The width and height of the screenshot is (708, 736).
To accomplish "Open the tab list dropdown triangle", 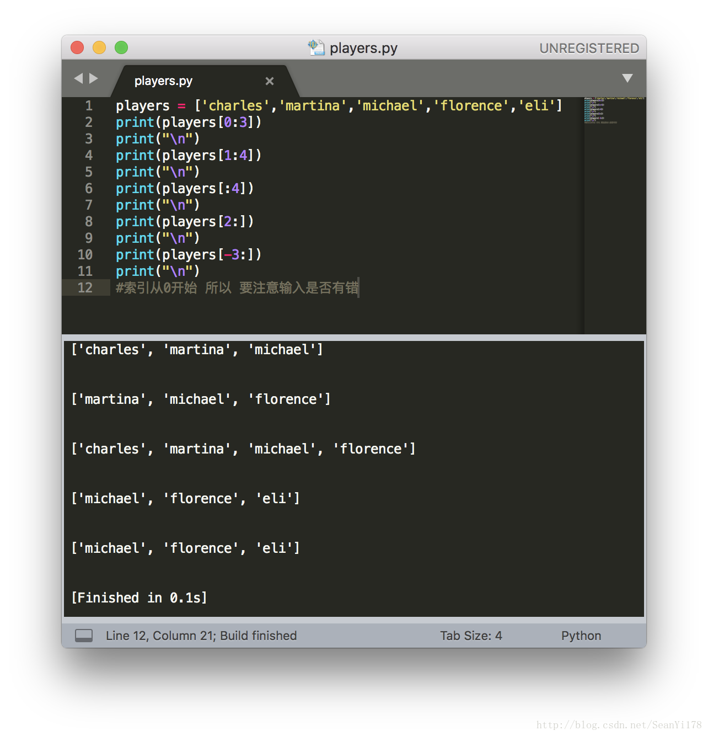I will [x=627, y=78].
